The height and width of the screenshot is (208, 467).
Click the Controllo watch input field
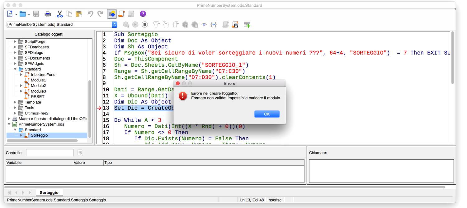50,153
